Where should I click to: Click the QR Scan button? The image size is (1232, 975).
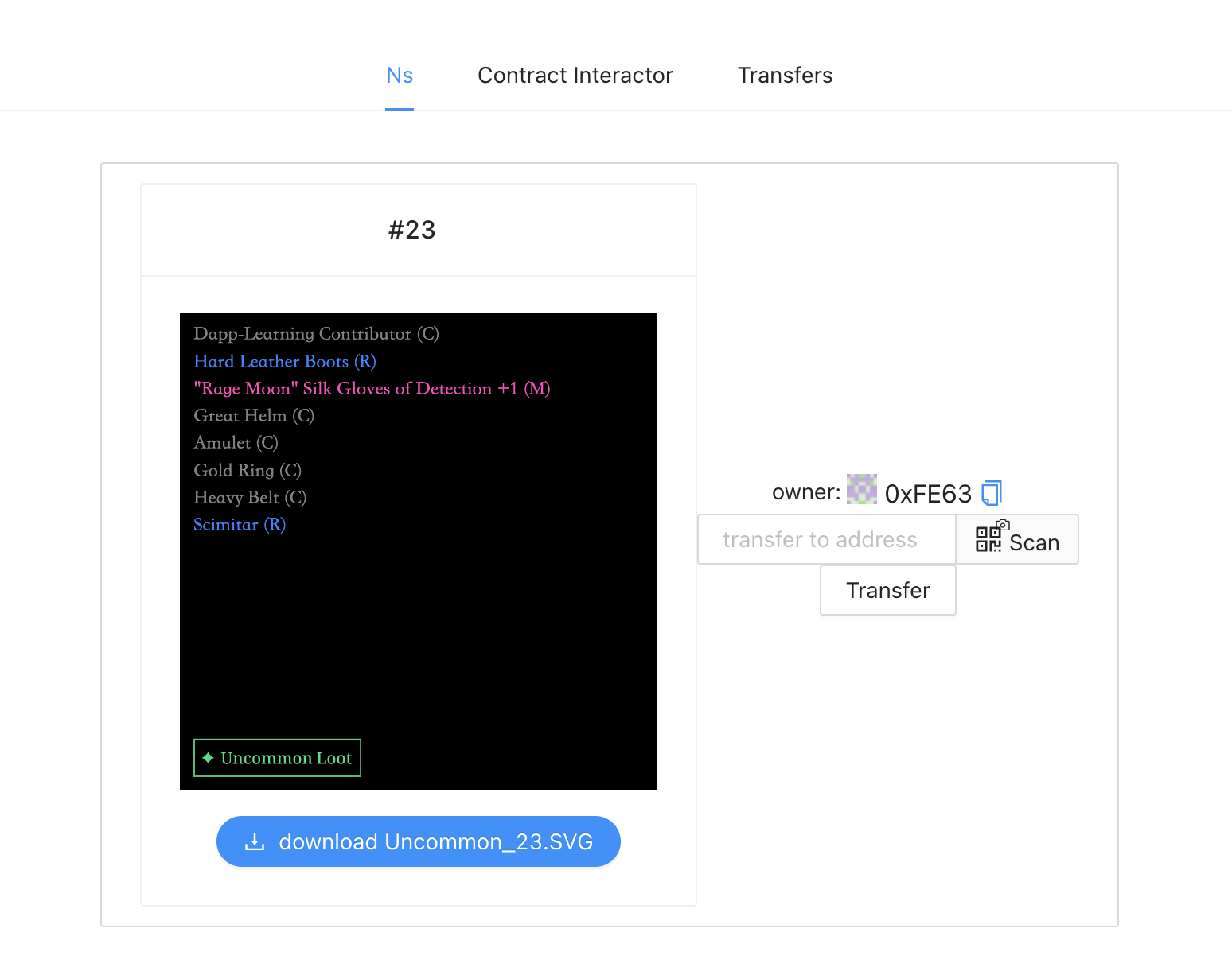pyautogui.click(x=1017, y=539)
